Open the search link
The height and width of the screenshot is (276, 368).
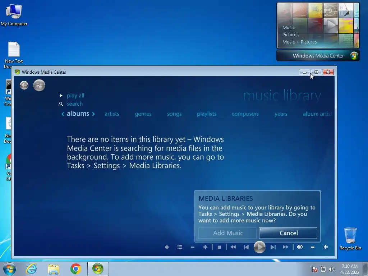[x=75, y=104]
